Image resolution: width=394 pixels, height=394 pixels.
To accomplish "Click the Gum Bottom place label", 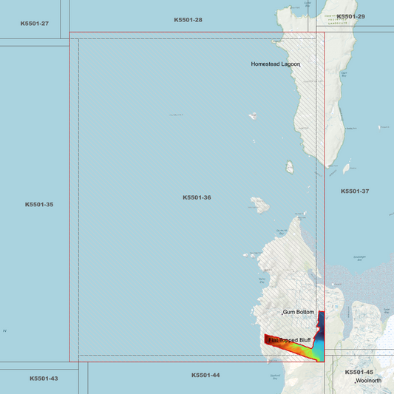I will 298,312.
